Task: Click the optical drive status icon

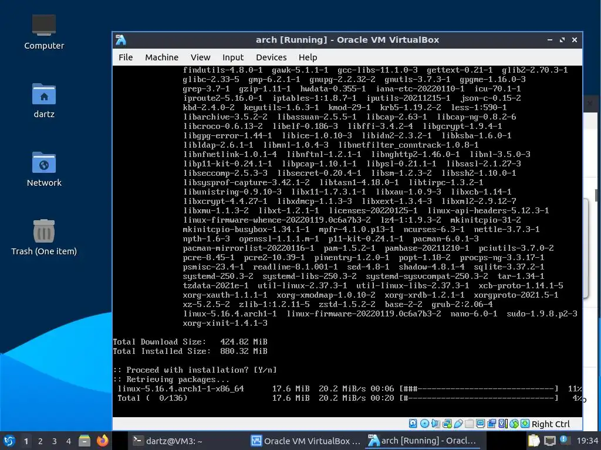Action: tap(425, 424)
